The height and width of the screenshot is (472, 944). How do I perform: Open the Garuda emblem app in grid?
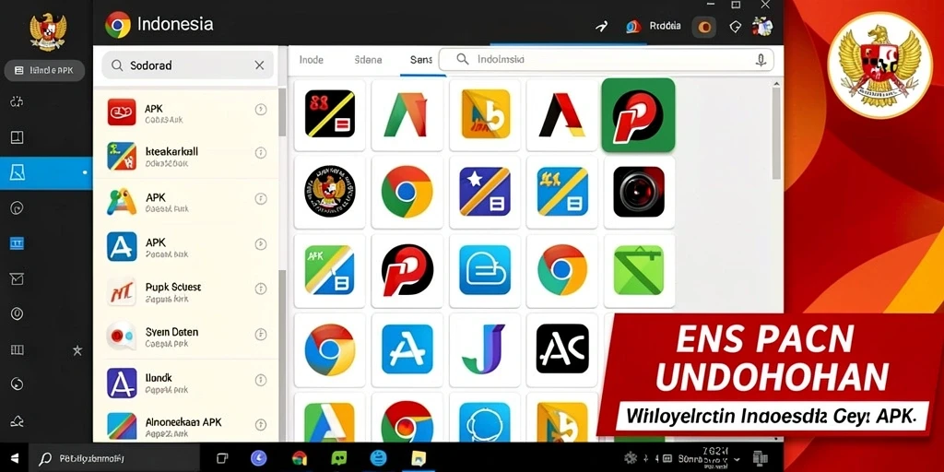point(329,192)
